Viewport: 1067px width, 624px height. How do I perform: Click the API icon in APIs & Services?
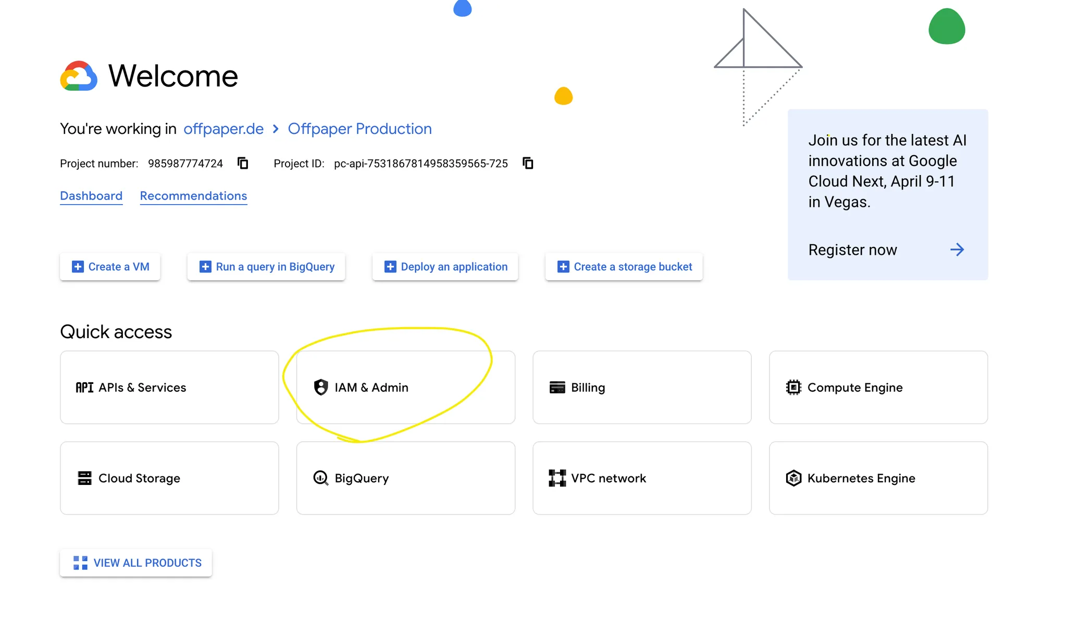coord(84,387)
